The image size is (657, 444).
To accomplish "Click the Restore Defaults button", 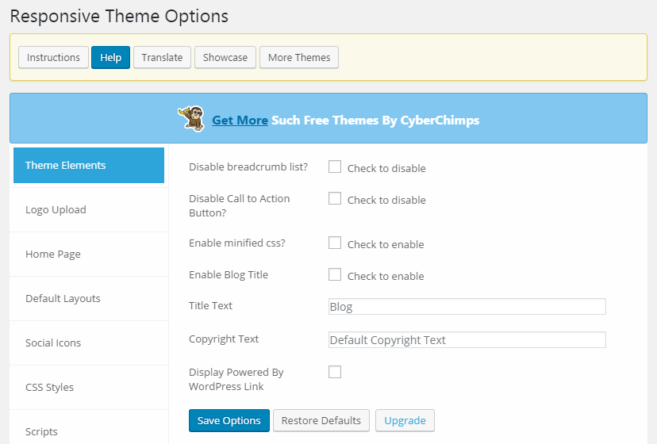I will click(x=321, y=420).
